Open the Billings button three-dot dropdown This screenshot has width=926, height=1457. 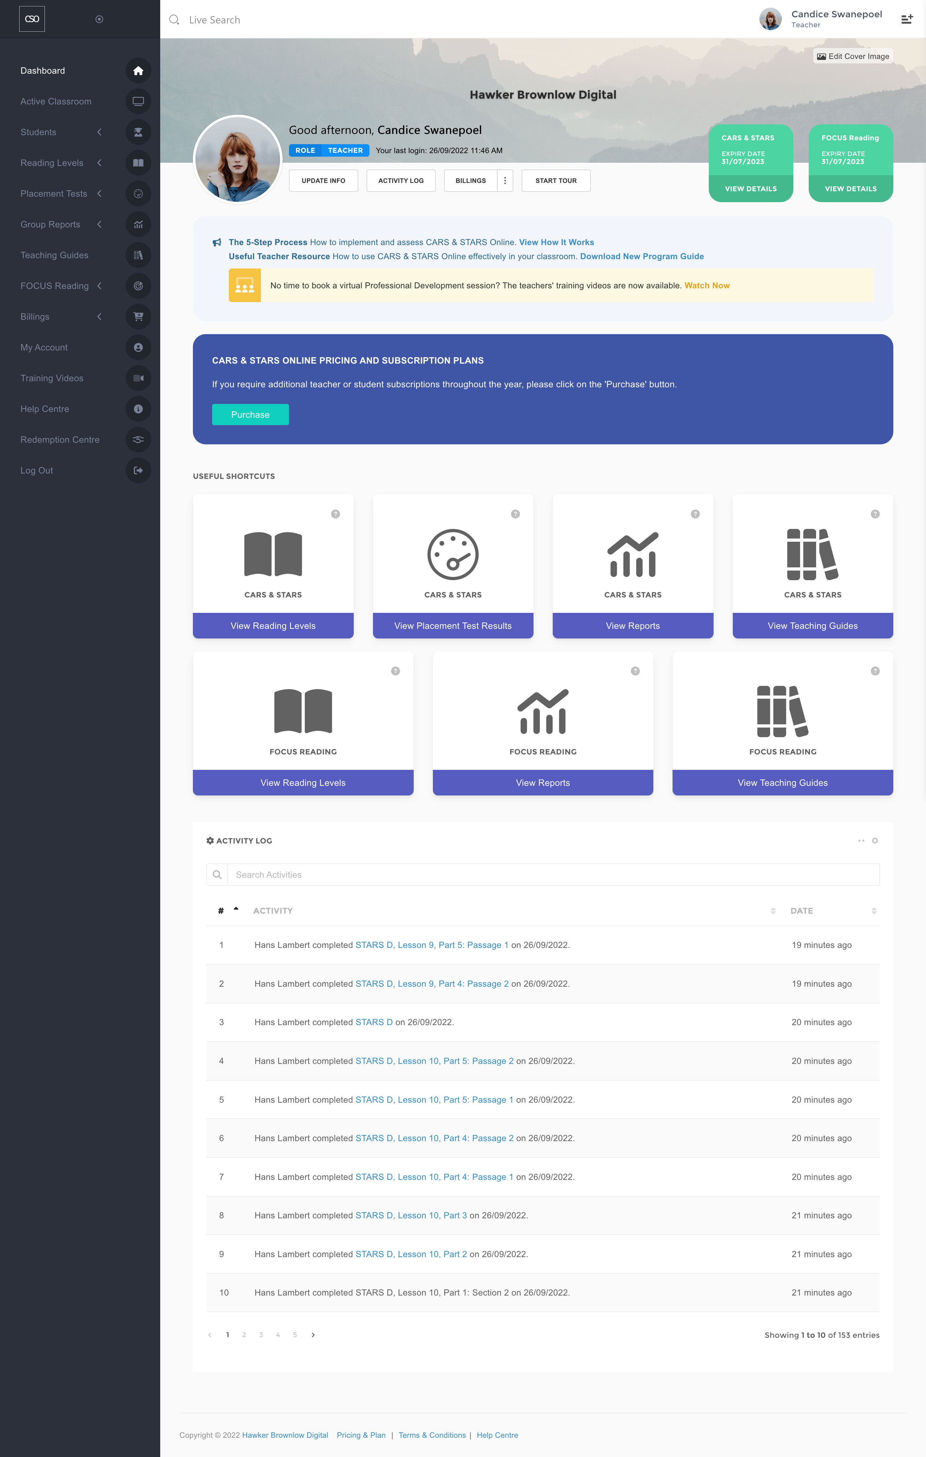pyautogui.click(x=505, y=181)
